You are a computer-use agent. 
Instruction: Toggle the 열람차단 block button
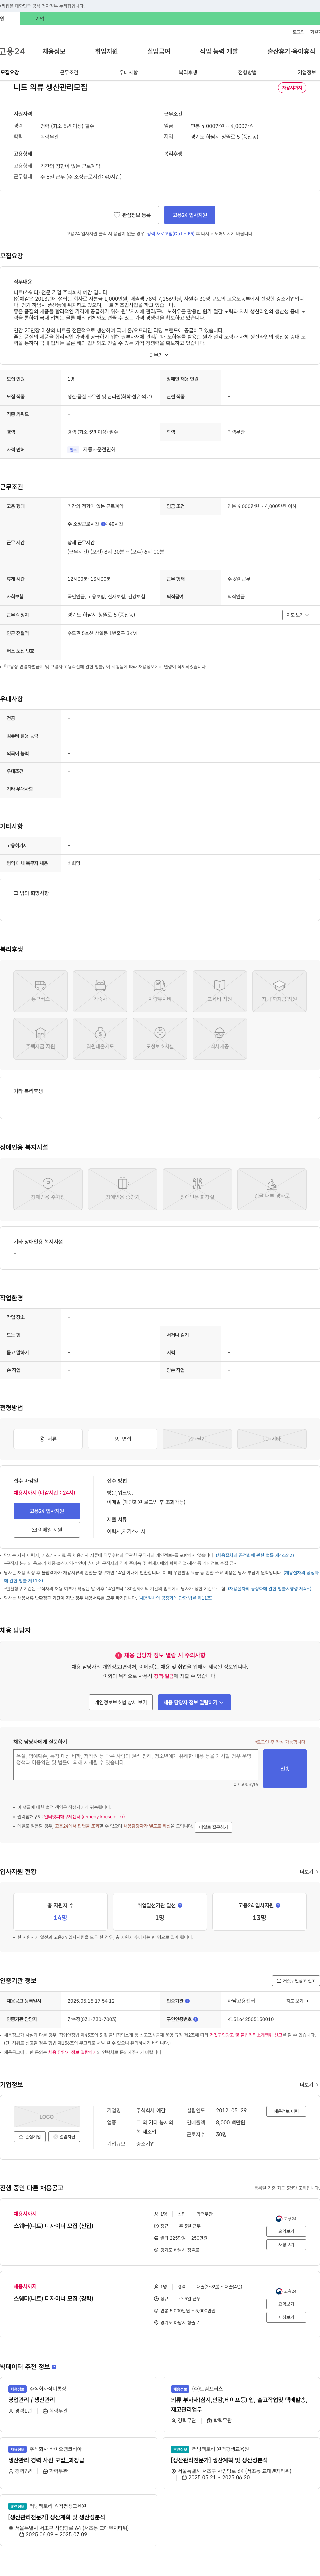[64, 2137]
